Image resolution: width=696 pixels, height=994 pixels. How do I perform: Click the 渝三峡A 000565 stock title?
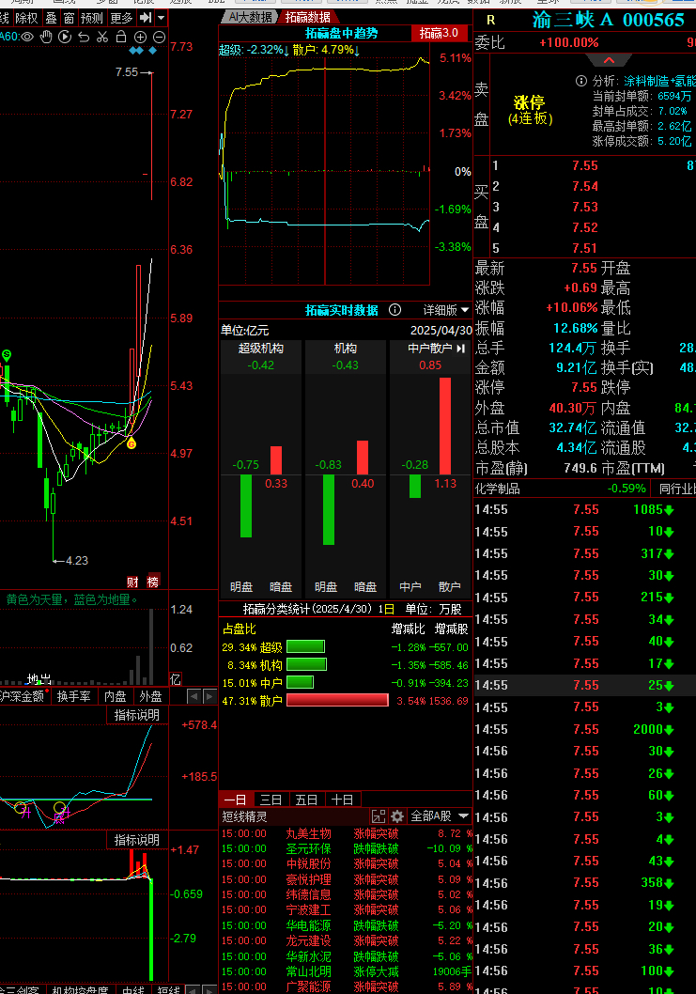608,20
